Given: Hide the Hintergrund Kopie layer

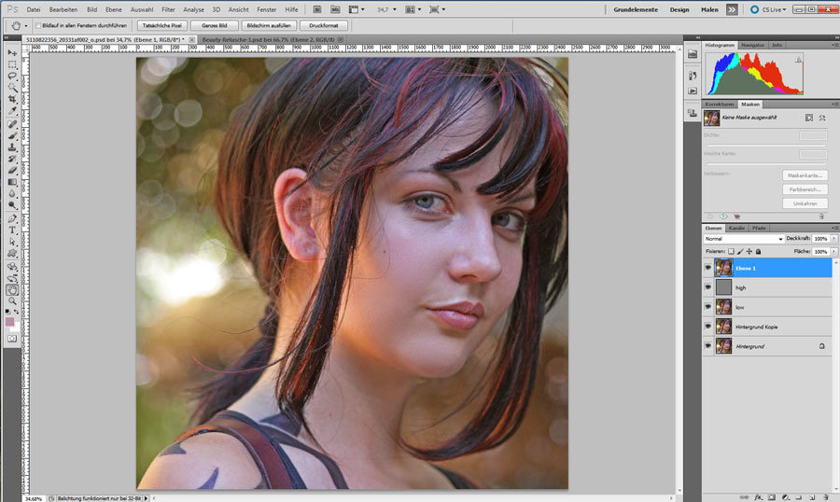Looking at the screenshot, I should tap(708, 327).
